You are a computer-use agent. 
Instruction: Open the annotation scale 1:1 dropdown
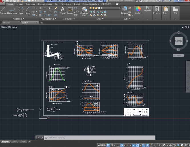tap(159, 145)
